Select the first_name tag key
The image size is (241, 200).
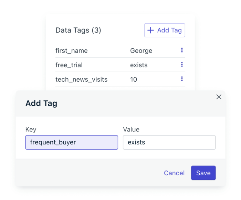(72, 51)
